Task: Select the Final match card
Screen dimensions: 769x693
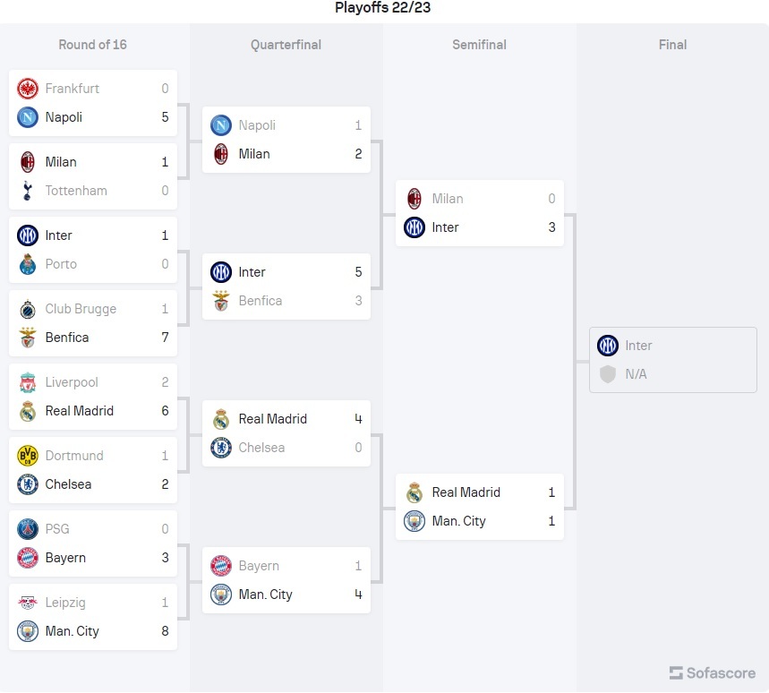Action: tap(673, 360)
